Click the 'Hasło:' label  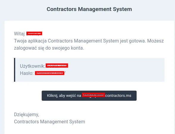tap(27, 73)
